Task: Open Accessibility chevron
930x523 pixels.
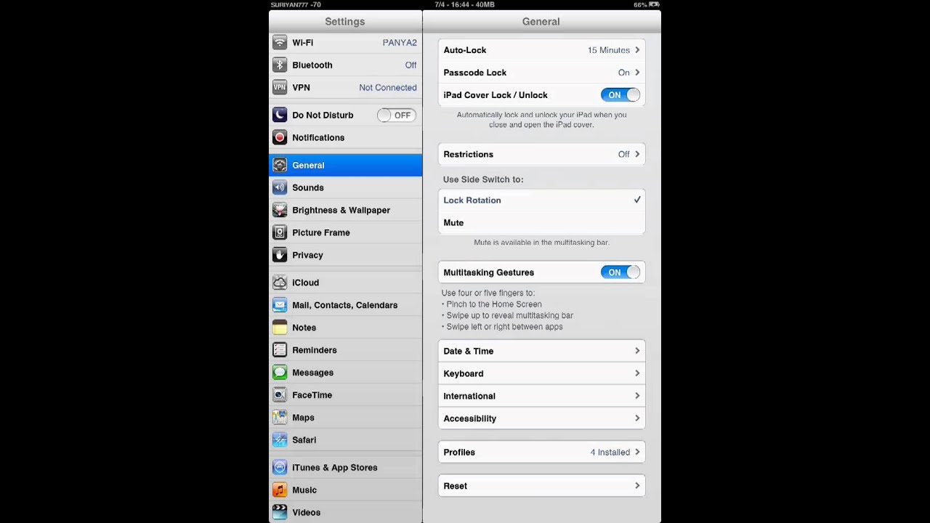Action: [637, 418]
